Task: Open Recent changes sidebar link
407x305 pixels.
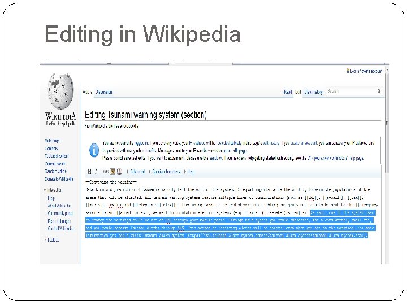Action: click(59, 221)
